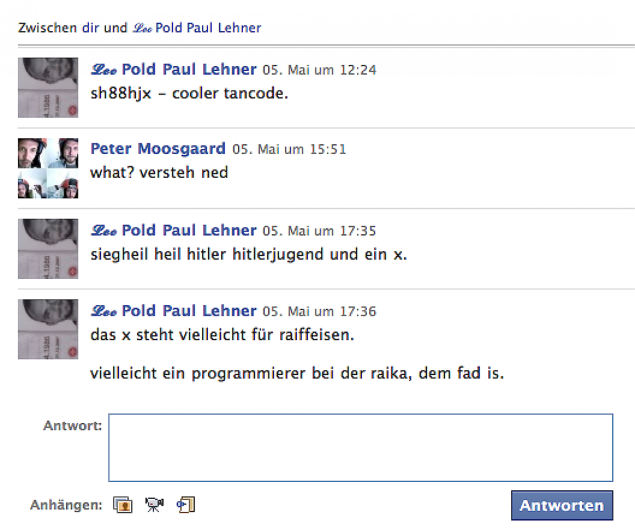
Task: Click message text 'what? versteh ned'
Action: point(159,173)
